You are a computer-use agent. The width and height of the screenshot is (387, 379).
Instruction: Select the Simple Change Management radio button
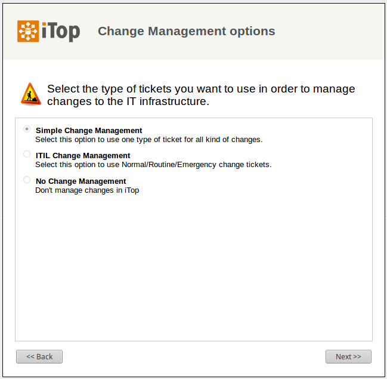pos(27,129)
